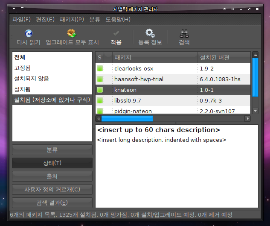Click version 1.9-2 cell
This screenshot has height=226, width=270.
click(206, 69)
